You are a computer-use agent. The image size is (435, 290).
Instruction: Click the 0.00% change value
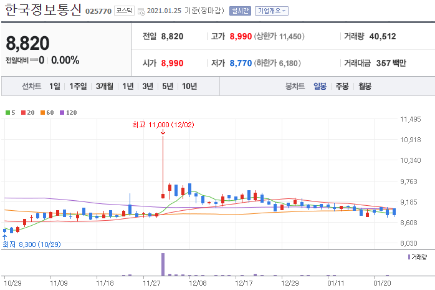(65, 60)
